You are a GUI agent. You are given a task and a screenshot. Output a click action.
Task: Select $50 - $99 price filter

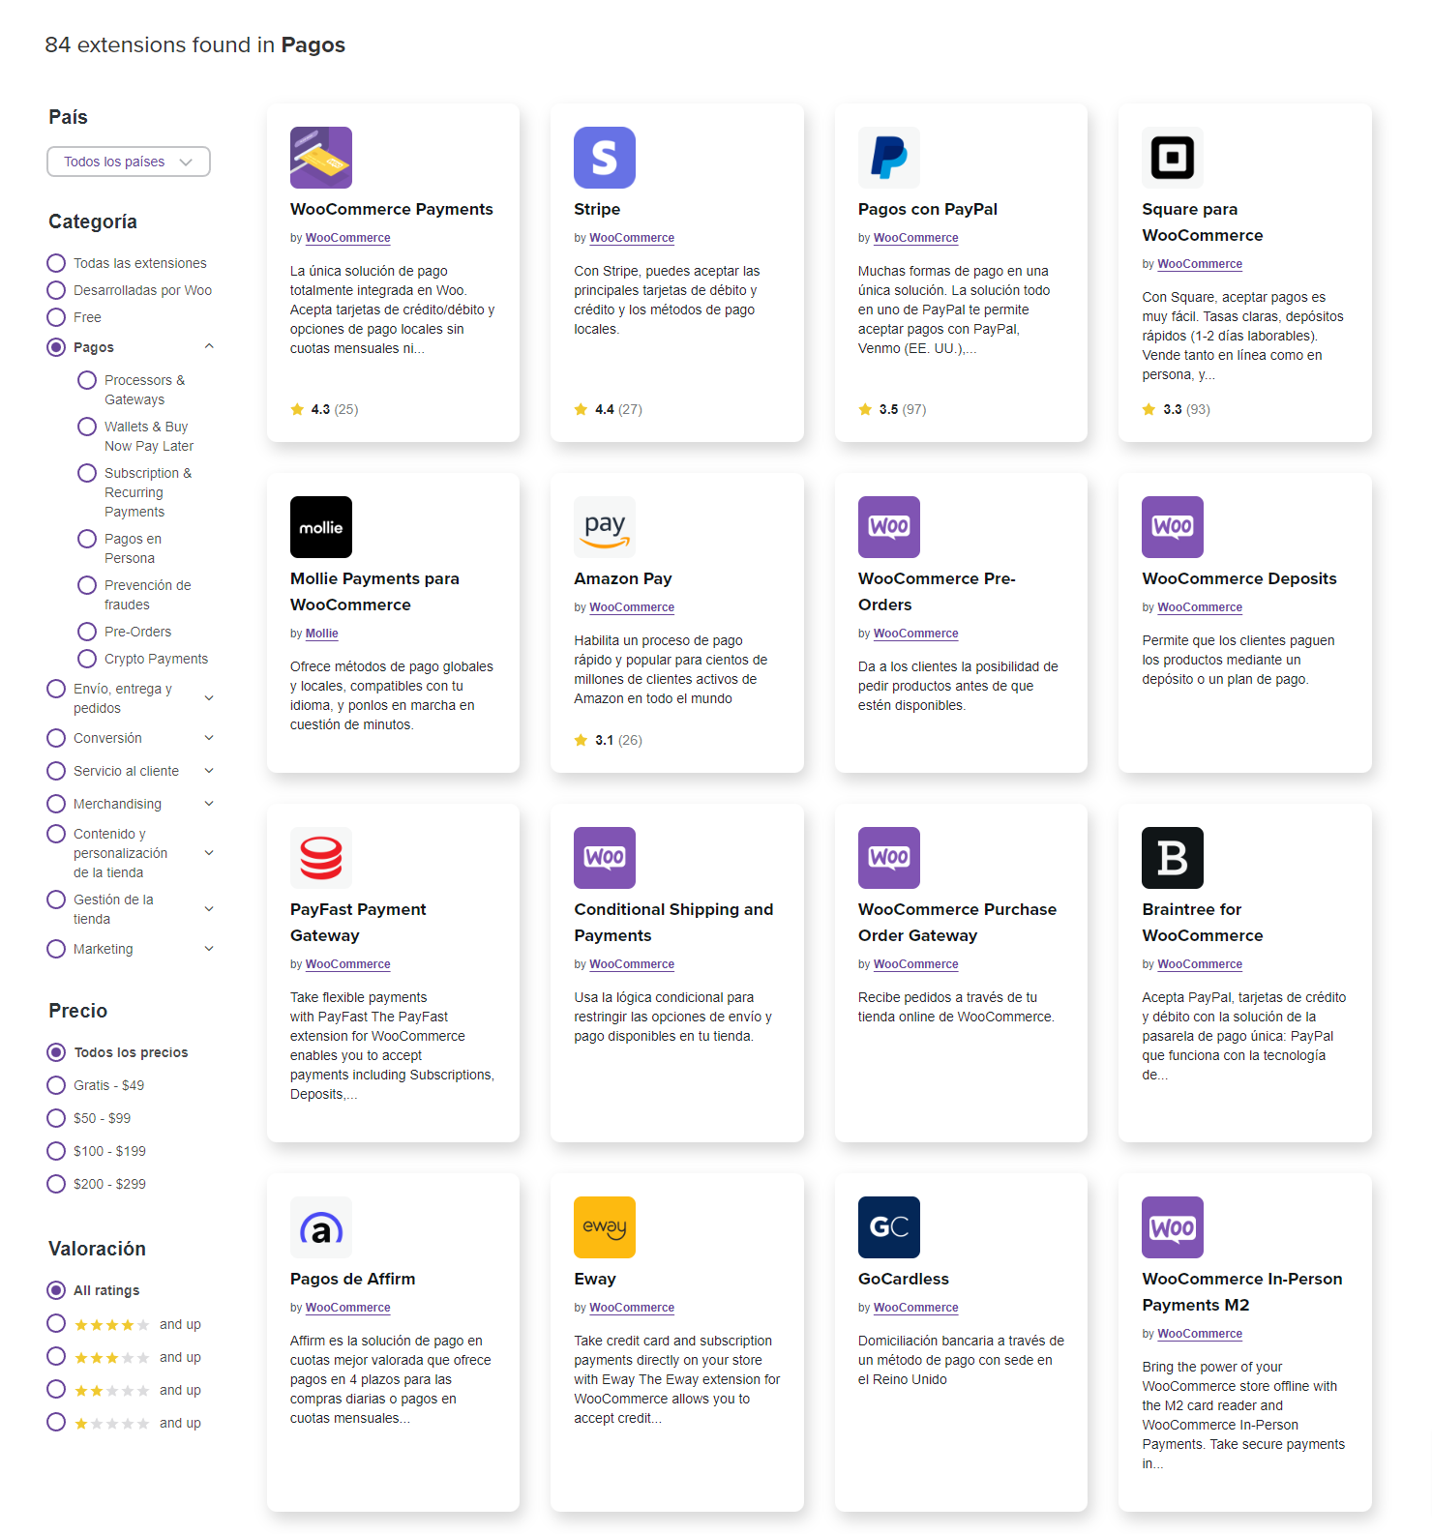point(56,1118)
